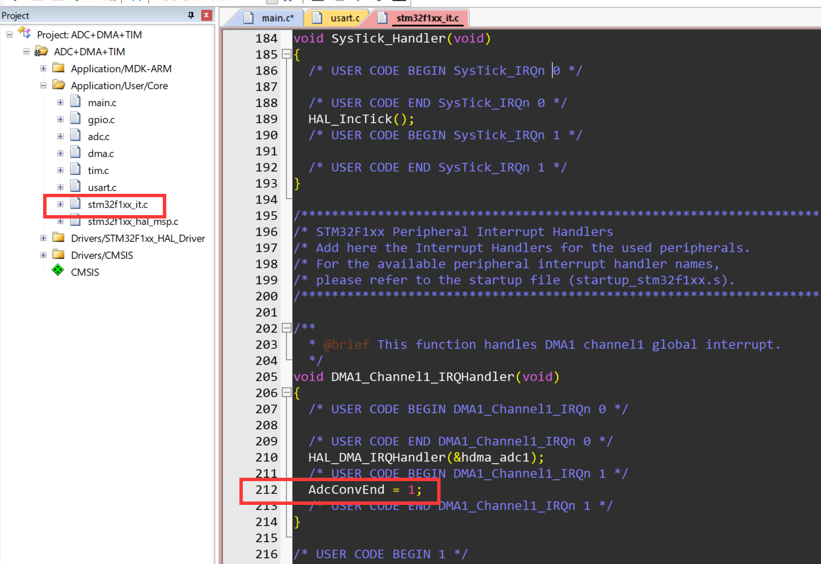Click the ADC+DMA+TIM target folder icon
Screen dimensions: 821x564
click(41, 51)
